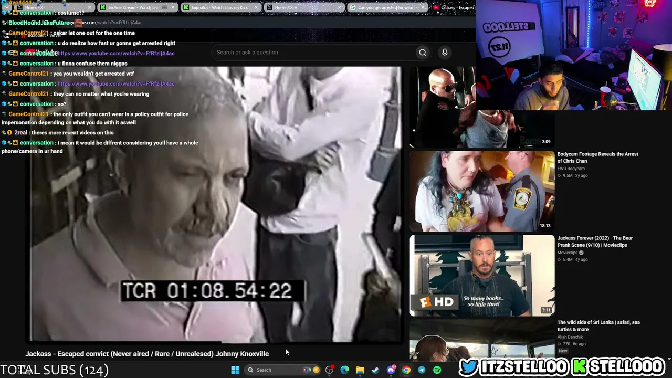
Task: Open 'Bodycam Footage Reveals the Arrest of Chris Chan' title
Action: pos(597,157)
